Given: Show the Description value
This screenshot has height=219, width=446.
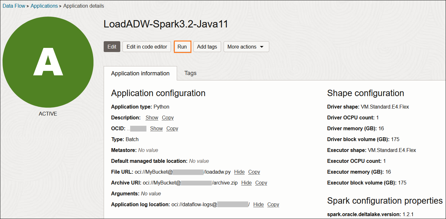Looking at the screenshot, I should pyautogui.click(x=152, y=117).
